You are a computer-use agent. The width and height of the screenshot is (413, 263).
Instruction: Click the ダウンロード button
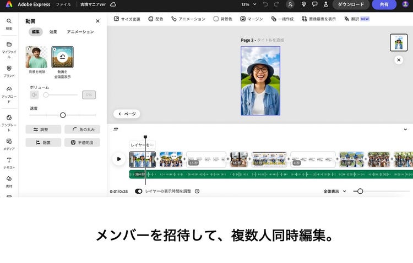click(351, 4)
